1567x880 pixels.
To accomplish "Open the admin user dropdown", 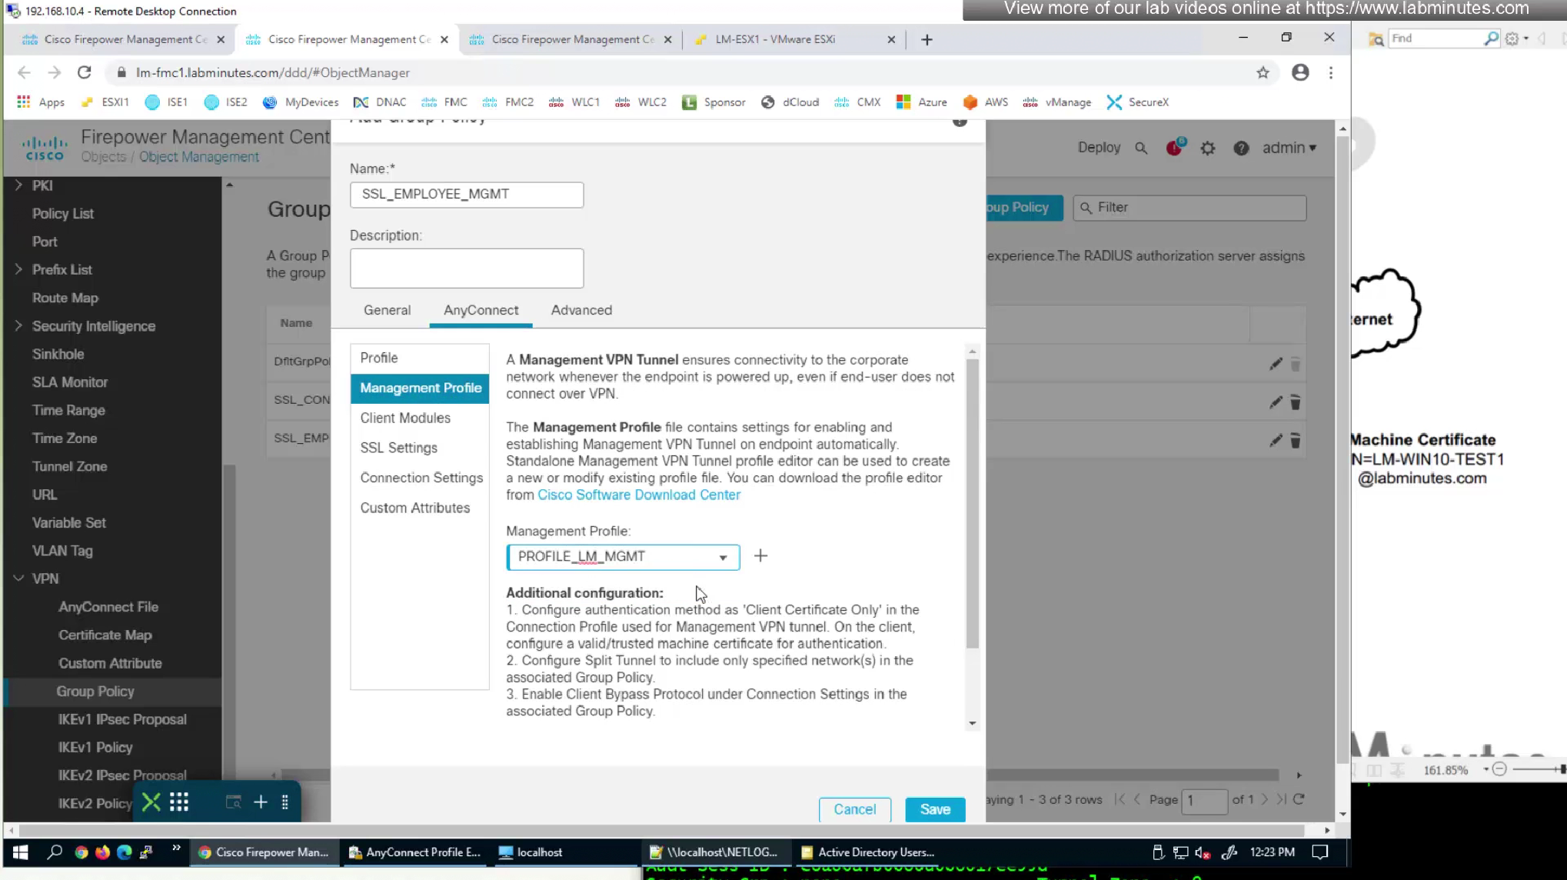I will pyautogui.click(x=1289, y=148).
